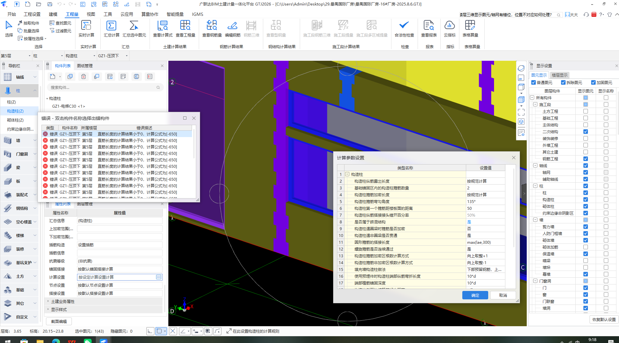Viewport: 619px width, 343px height.
Task: Expand 显示样式 section
Action: point(48,309)
